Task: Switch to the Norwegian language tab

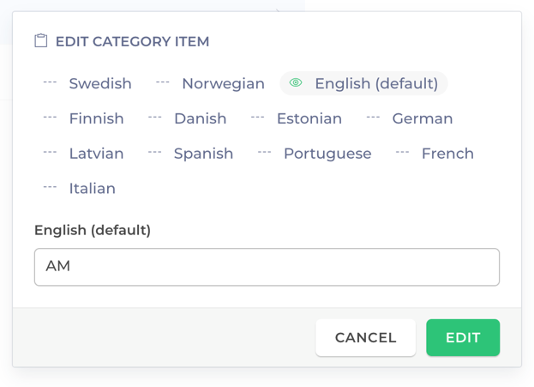Action: 210,83
